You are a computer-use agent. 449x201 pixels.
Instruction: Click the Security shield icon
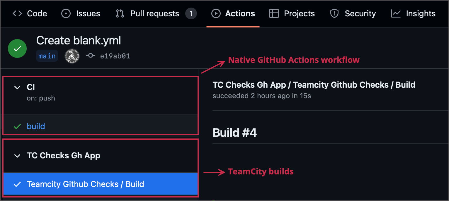click(x=334, y=13)
